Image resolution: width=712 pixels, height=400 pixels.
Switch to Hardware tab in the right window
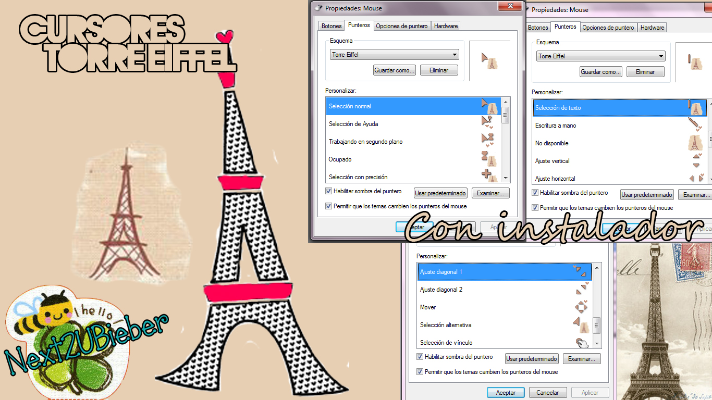[652, 27]
